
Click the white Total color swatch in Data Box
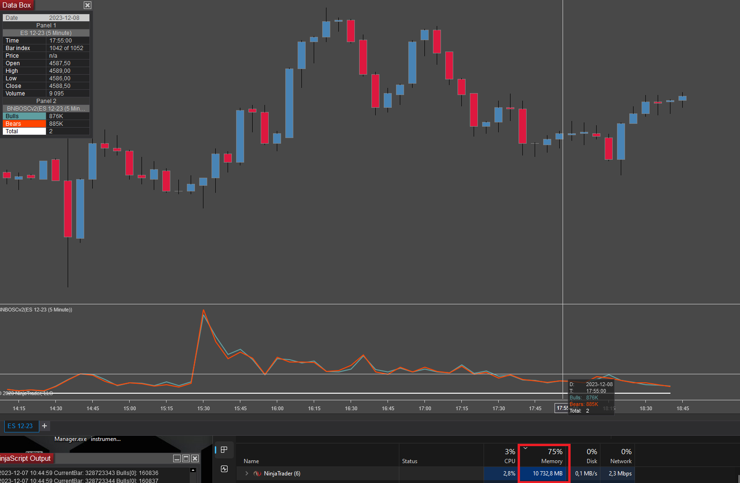click(25, 131)
